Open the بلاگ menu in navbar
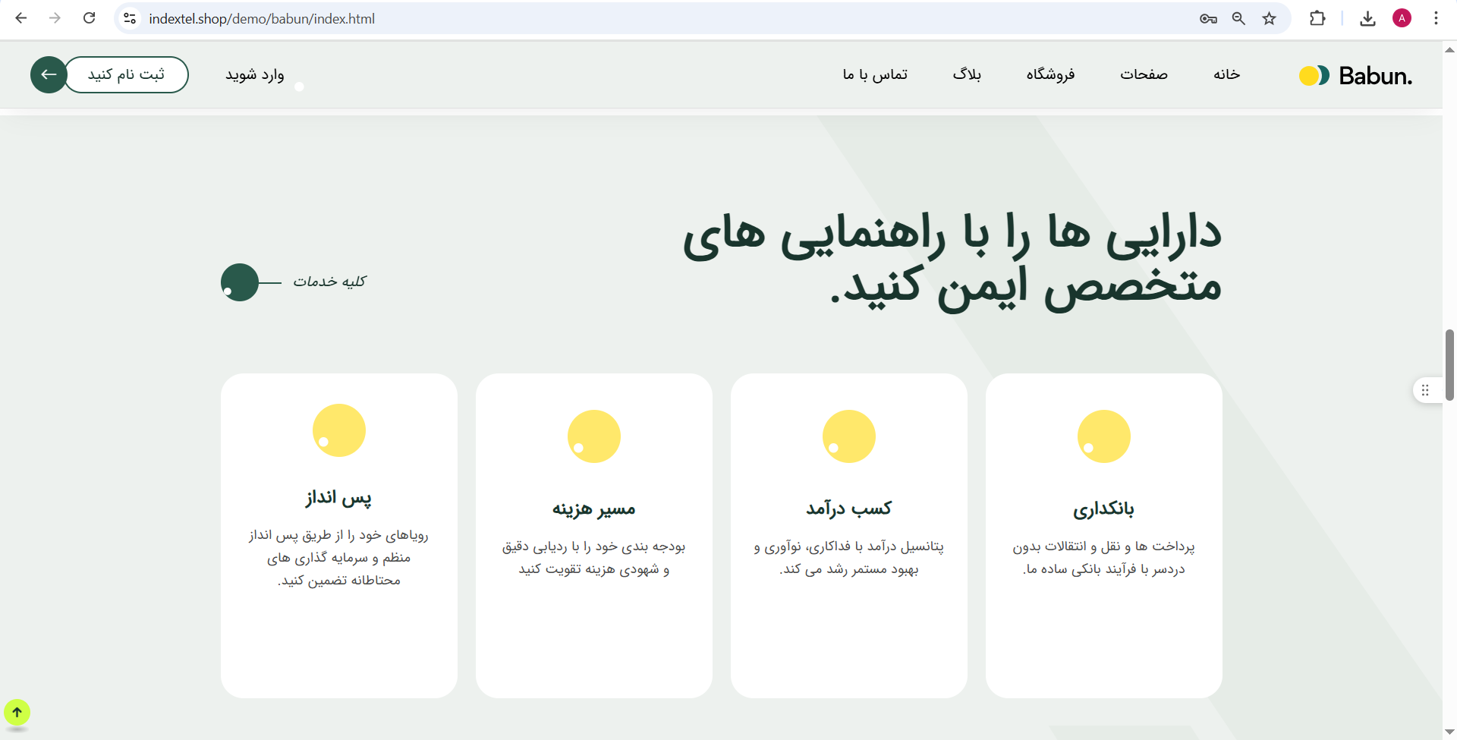Viewport: 1457px width, 740px height. pyautogui.click(x=967, y=74)
